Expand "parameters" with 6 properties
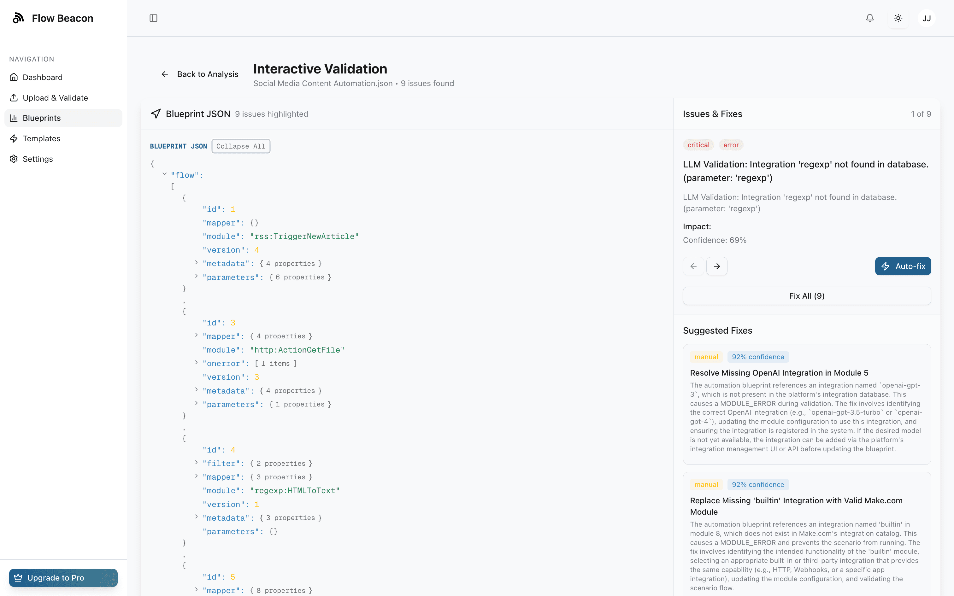 click(196, 276)
